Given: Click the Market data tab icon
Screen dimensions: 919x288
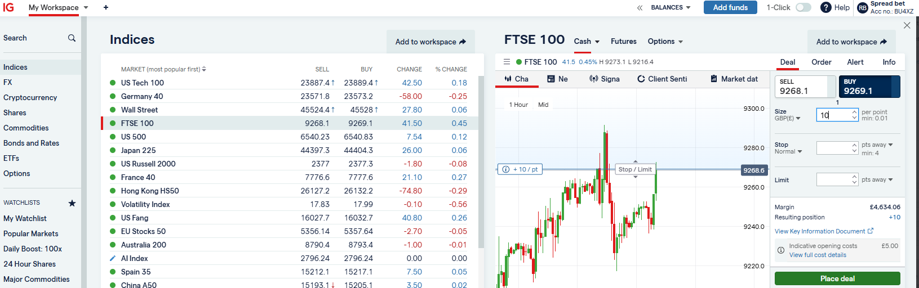Looking at the screenshot, I should [714, 79].
